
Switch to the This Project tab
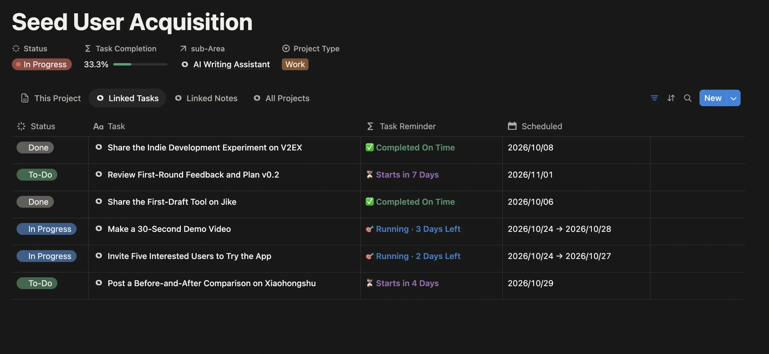click(x=51, y=98)
